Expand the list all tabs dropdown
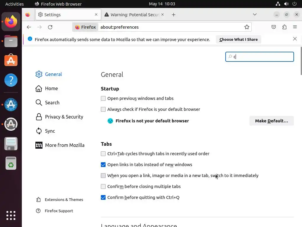Viewport: 302px width, 227px height. click(x=255, y=14)
